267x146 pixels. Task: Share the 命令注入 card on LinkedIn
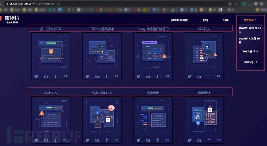pos(46,140)
